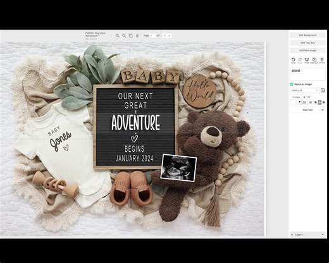
Task: Set text alignment to left
Action: pos(316,102)
